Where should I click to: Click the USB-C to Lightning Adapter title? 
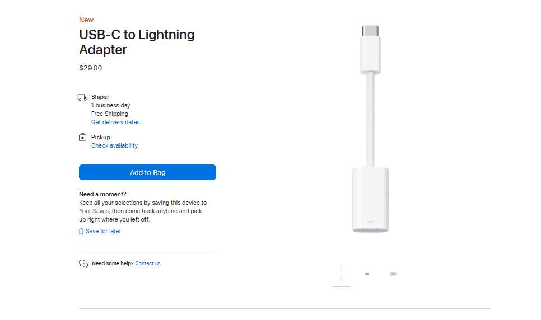click(137, 42)
